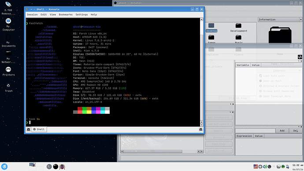Image resolution: width=304 pixels, height=171 pixels.
Task: Click the black circle taskbar icon
Action: point(56,167)
